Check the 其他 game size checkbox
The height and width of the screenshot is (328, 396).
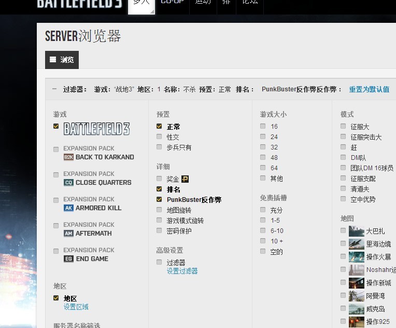click(x=263, y=178)
